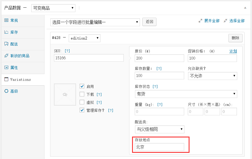Click the variation image placeholder thumbnail
This screenshot has width=252, height=159.
pos(65,94)
